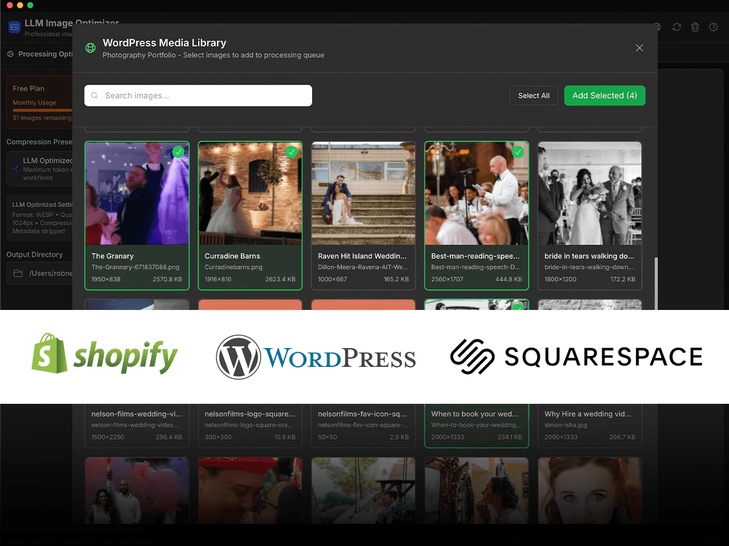Click Add Selected (4) button

(x=604, y=96)
